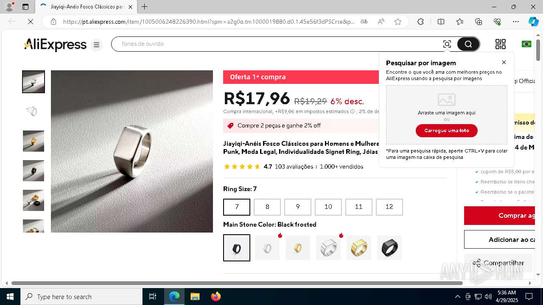Click the Compartilhar share icon
This screenshot has width=543, height=305.
(477, 263)
